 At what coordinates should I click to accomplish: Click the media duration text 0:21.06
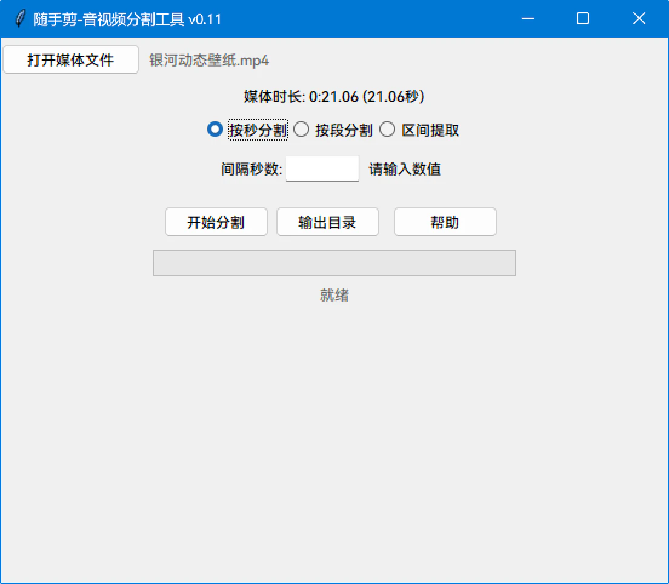[x=334, y=96]
